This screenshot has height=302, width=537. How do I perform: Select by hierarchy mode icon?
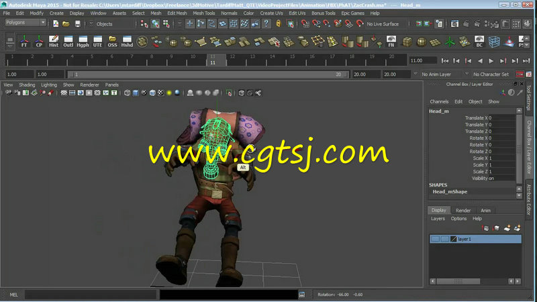pyautogui.click(x=144, y=23)
